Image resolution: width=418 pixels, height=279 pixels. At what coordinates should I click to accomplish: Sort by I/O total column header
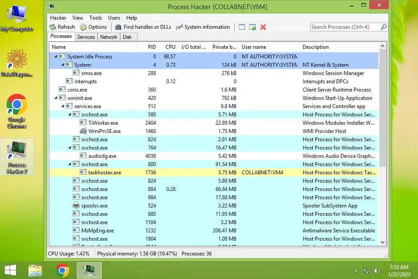tap(193, 47)
